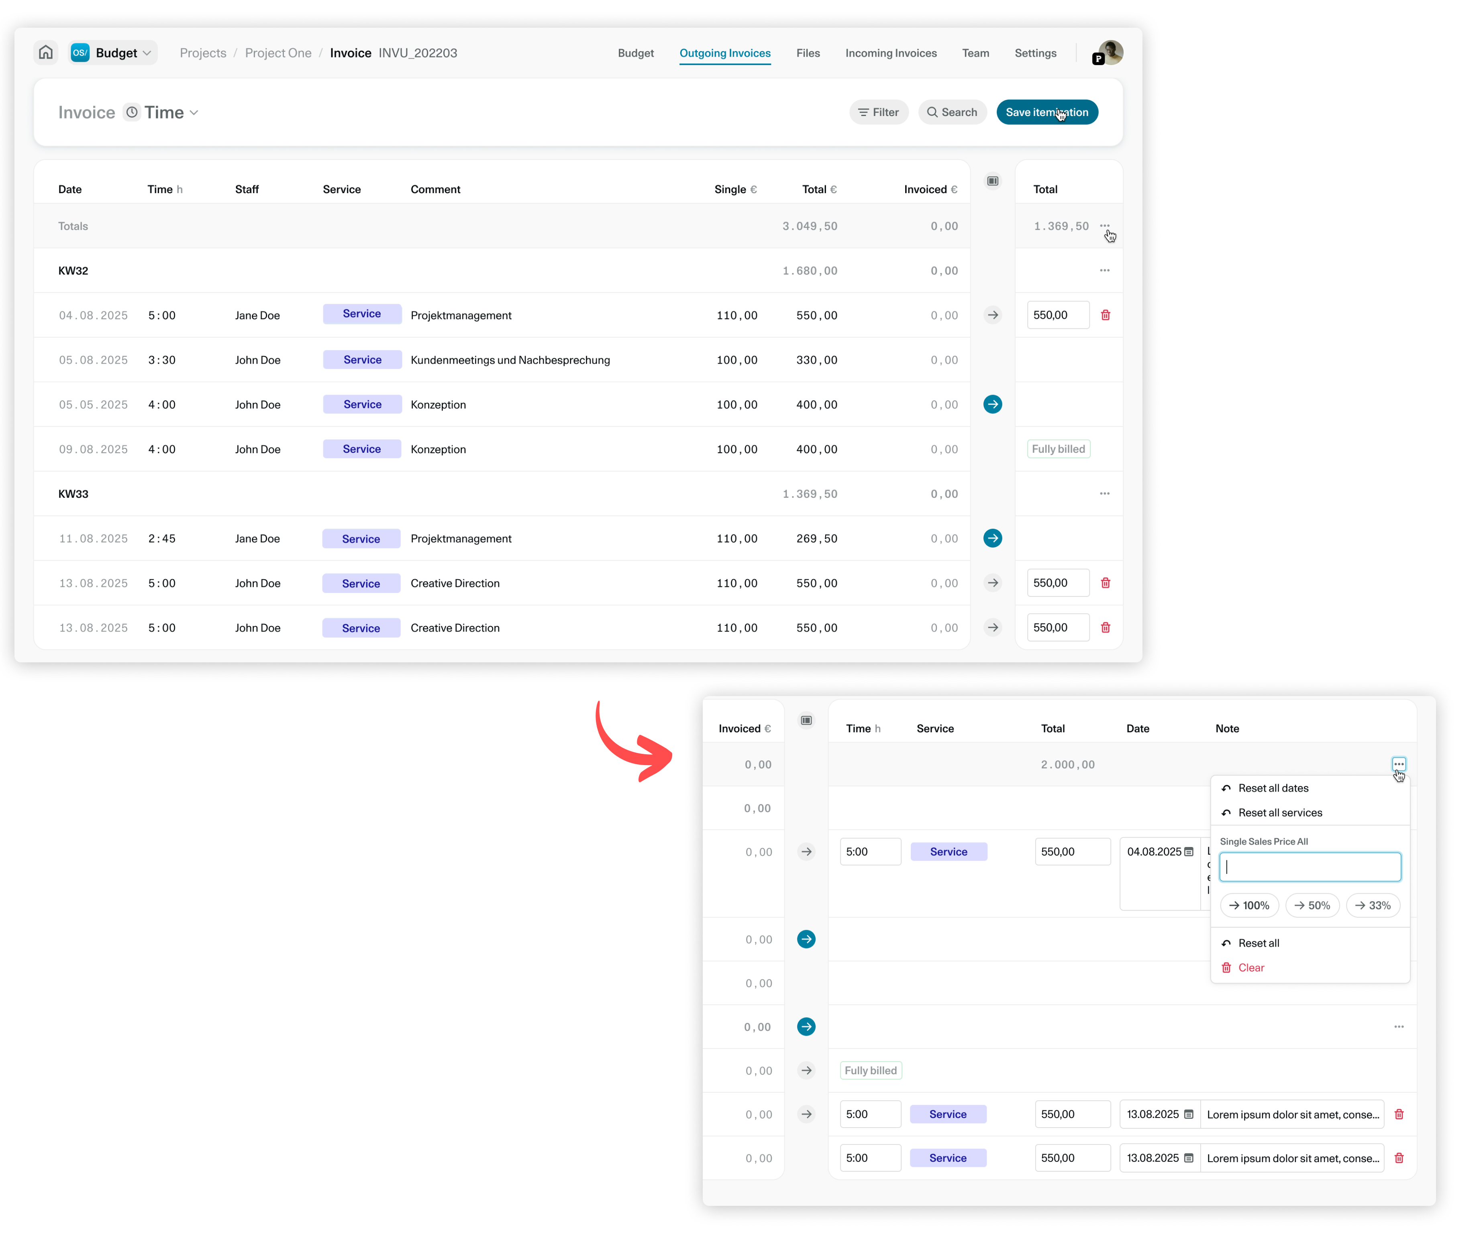Click the Save itemization button
Viewport: 1483px width, 1242px height.
(1046, 112)
